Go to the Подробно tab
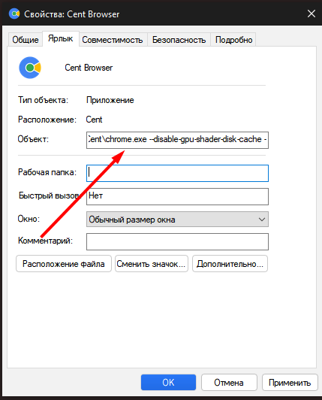 pos(233,40)
